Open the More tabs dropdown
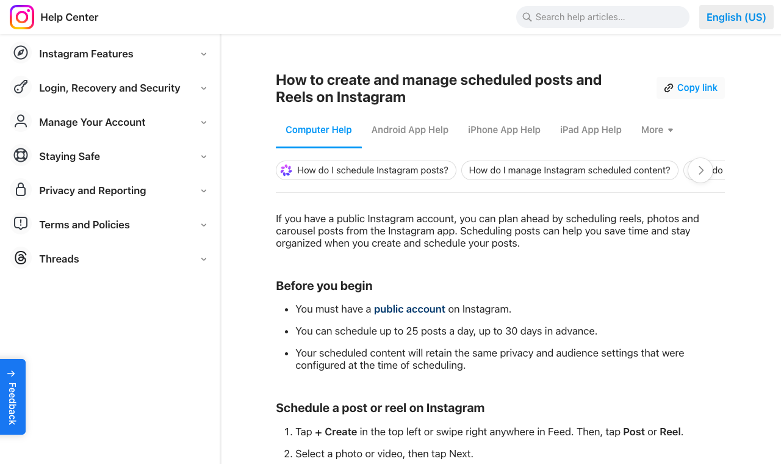 pyautogui.click(x=657, y=130)
